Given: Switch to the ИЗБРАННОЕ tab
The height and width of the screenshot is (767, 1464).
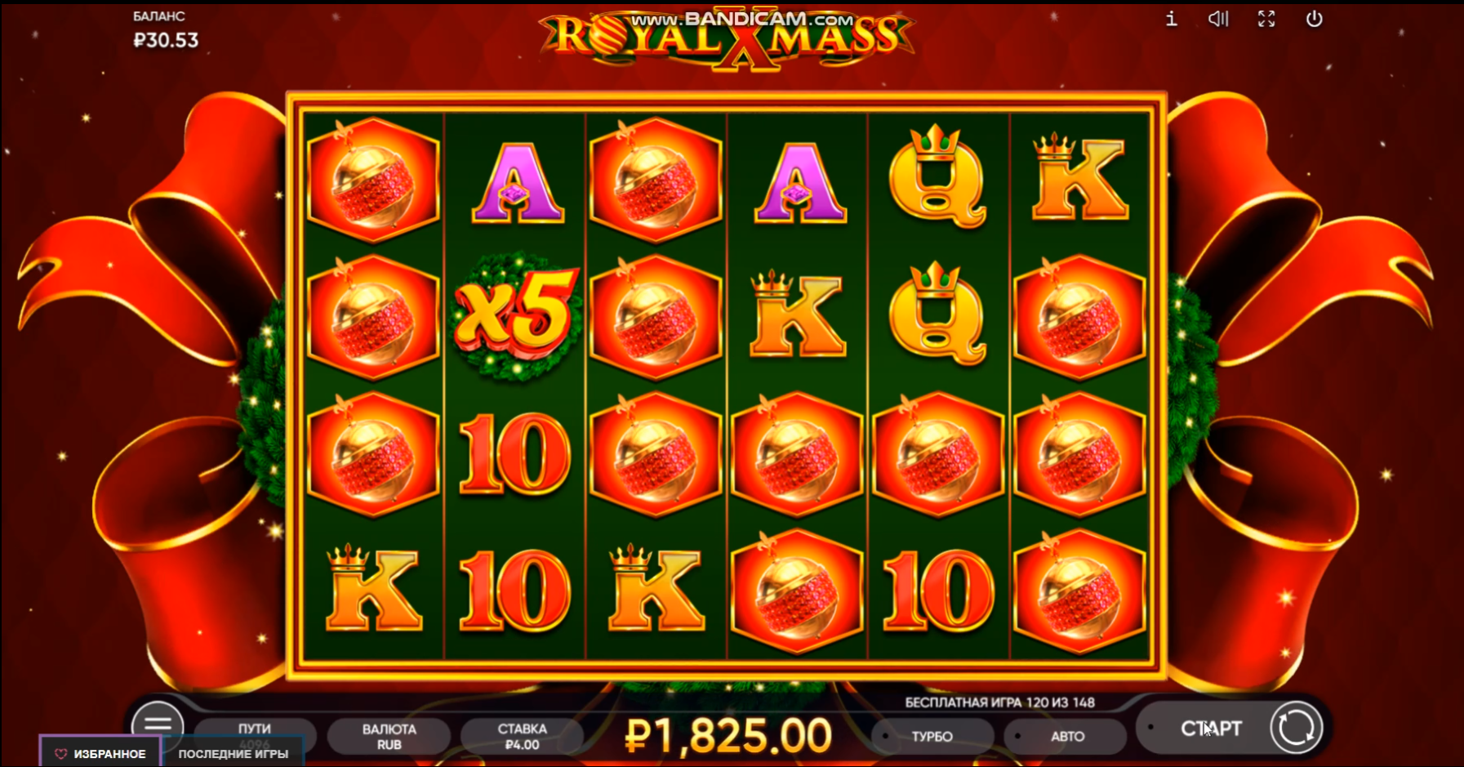Looking at the screenshot, I should [x=100, y=753].
